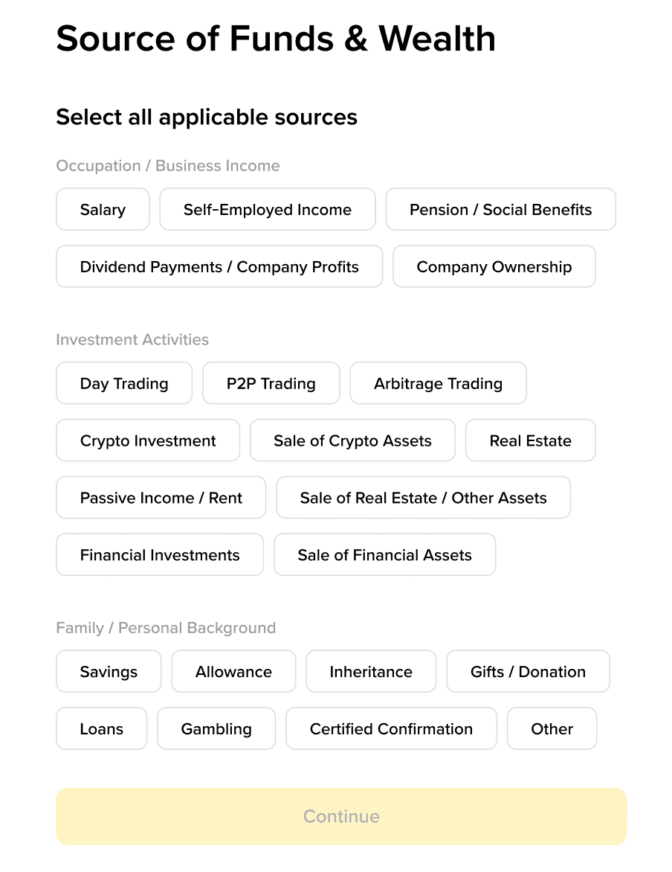
Task: Choose Pension / Social Benefits
Action: tap(500, 210)
